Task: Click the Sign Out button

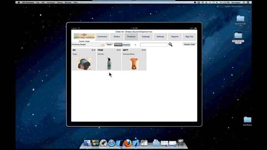Action: (189, 37)
